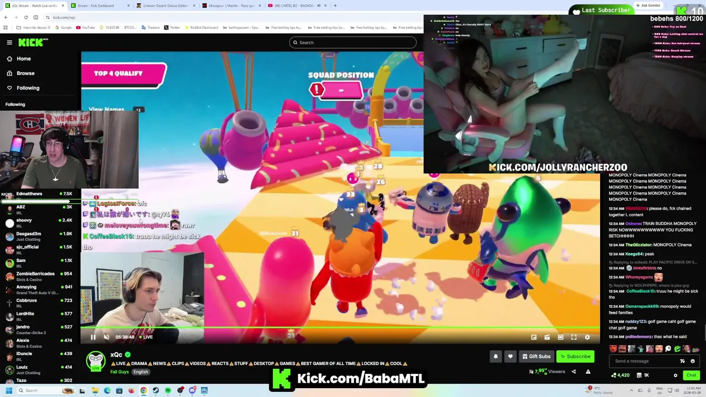Open LordHito channel in sidebar

[39, 316]
